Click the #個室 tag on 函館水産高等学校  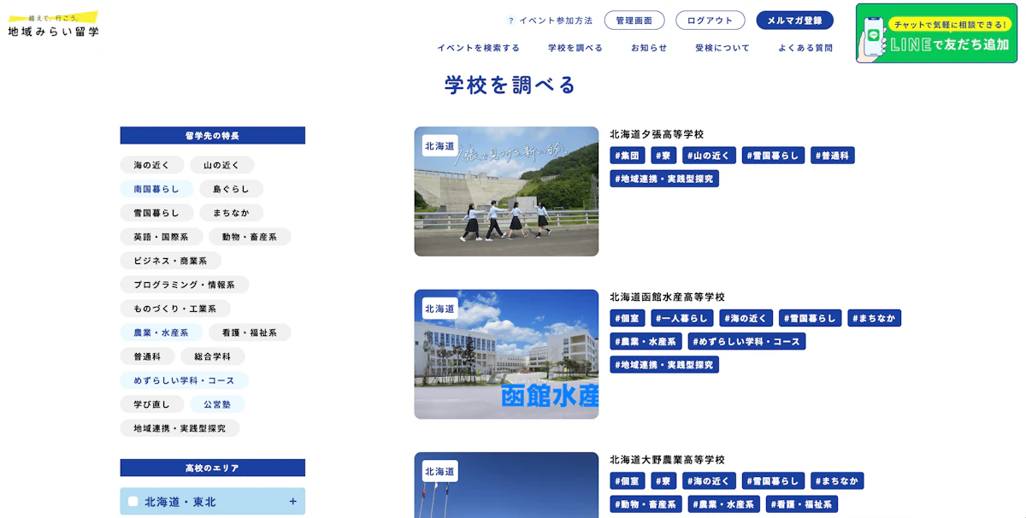pos(628,318)
